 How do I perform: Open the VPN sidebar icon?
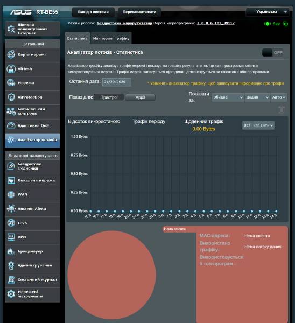(x=11, y=237)
